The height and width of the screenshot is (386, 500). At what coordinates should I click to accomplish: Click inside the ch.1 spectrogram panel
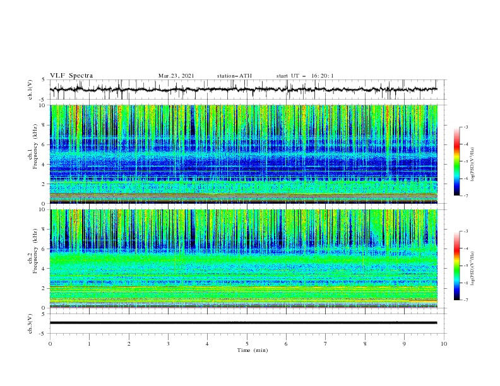pos(244,154)
